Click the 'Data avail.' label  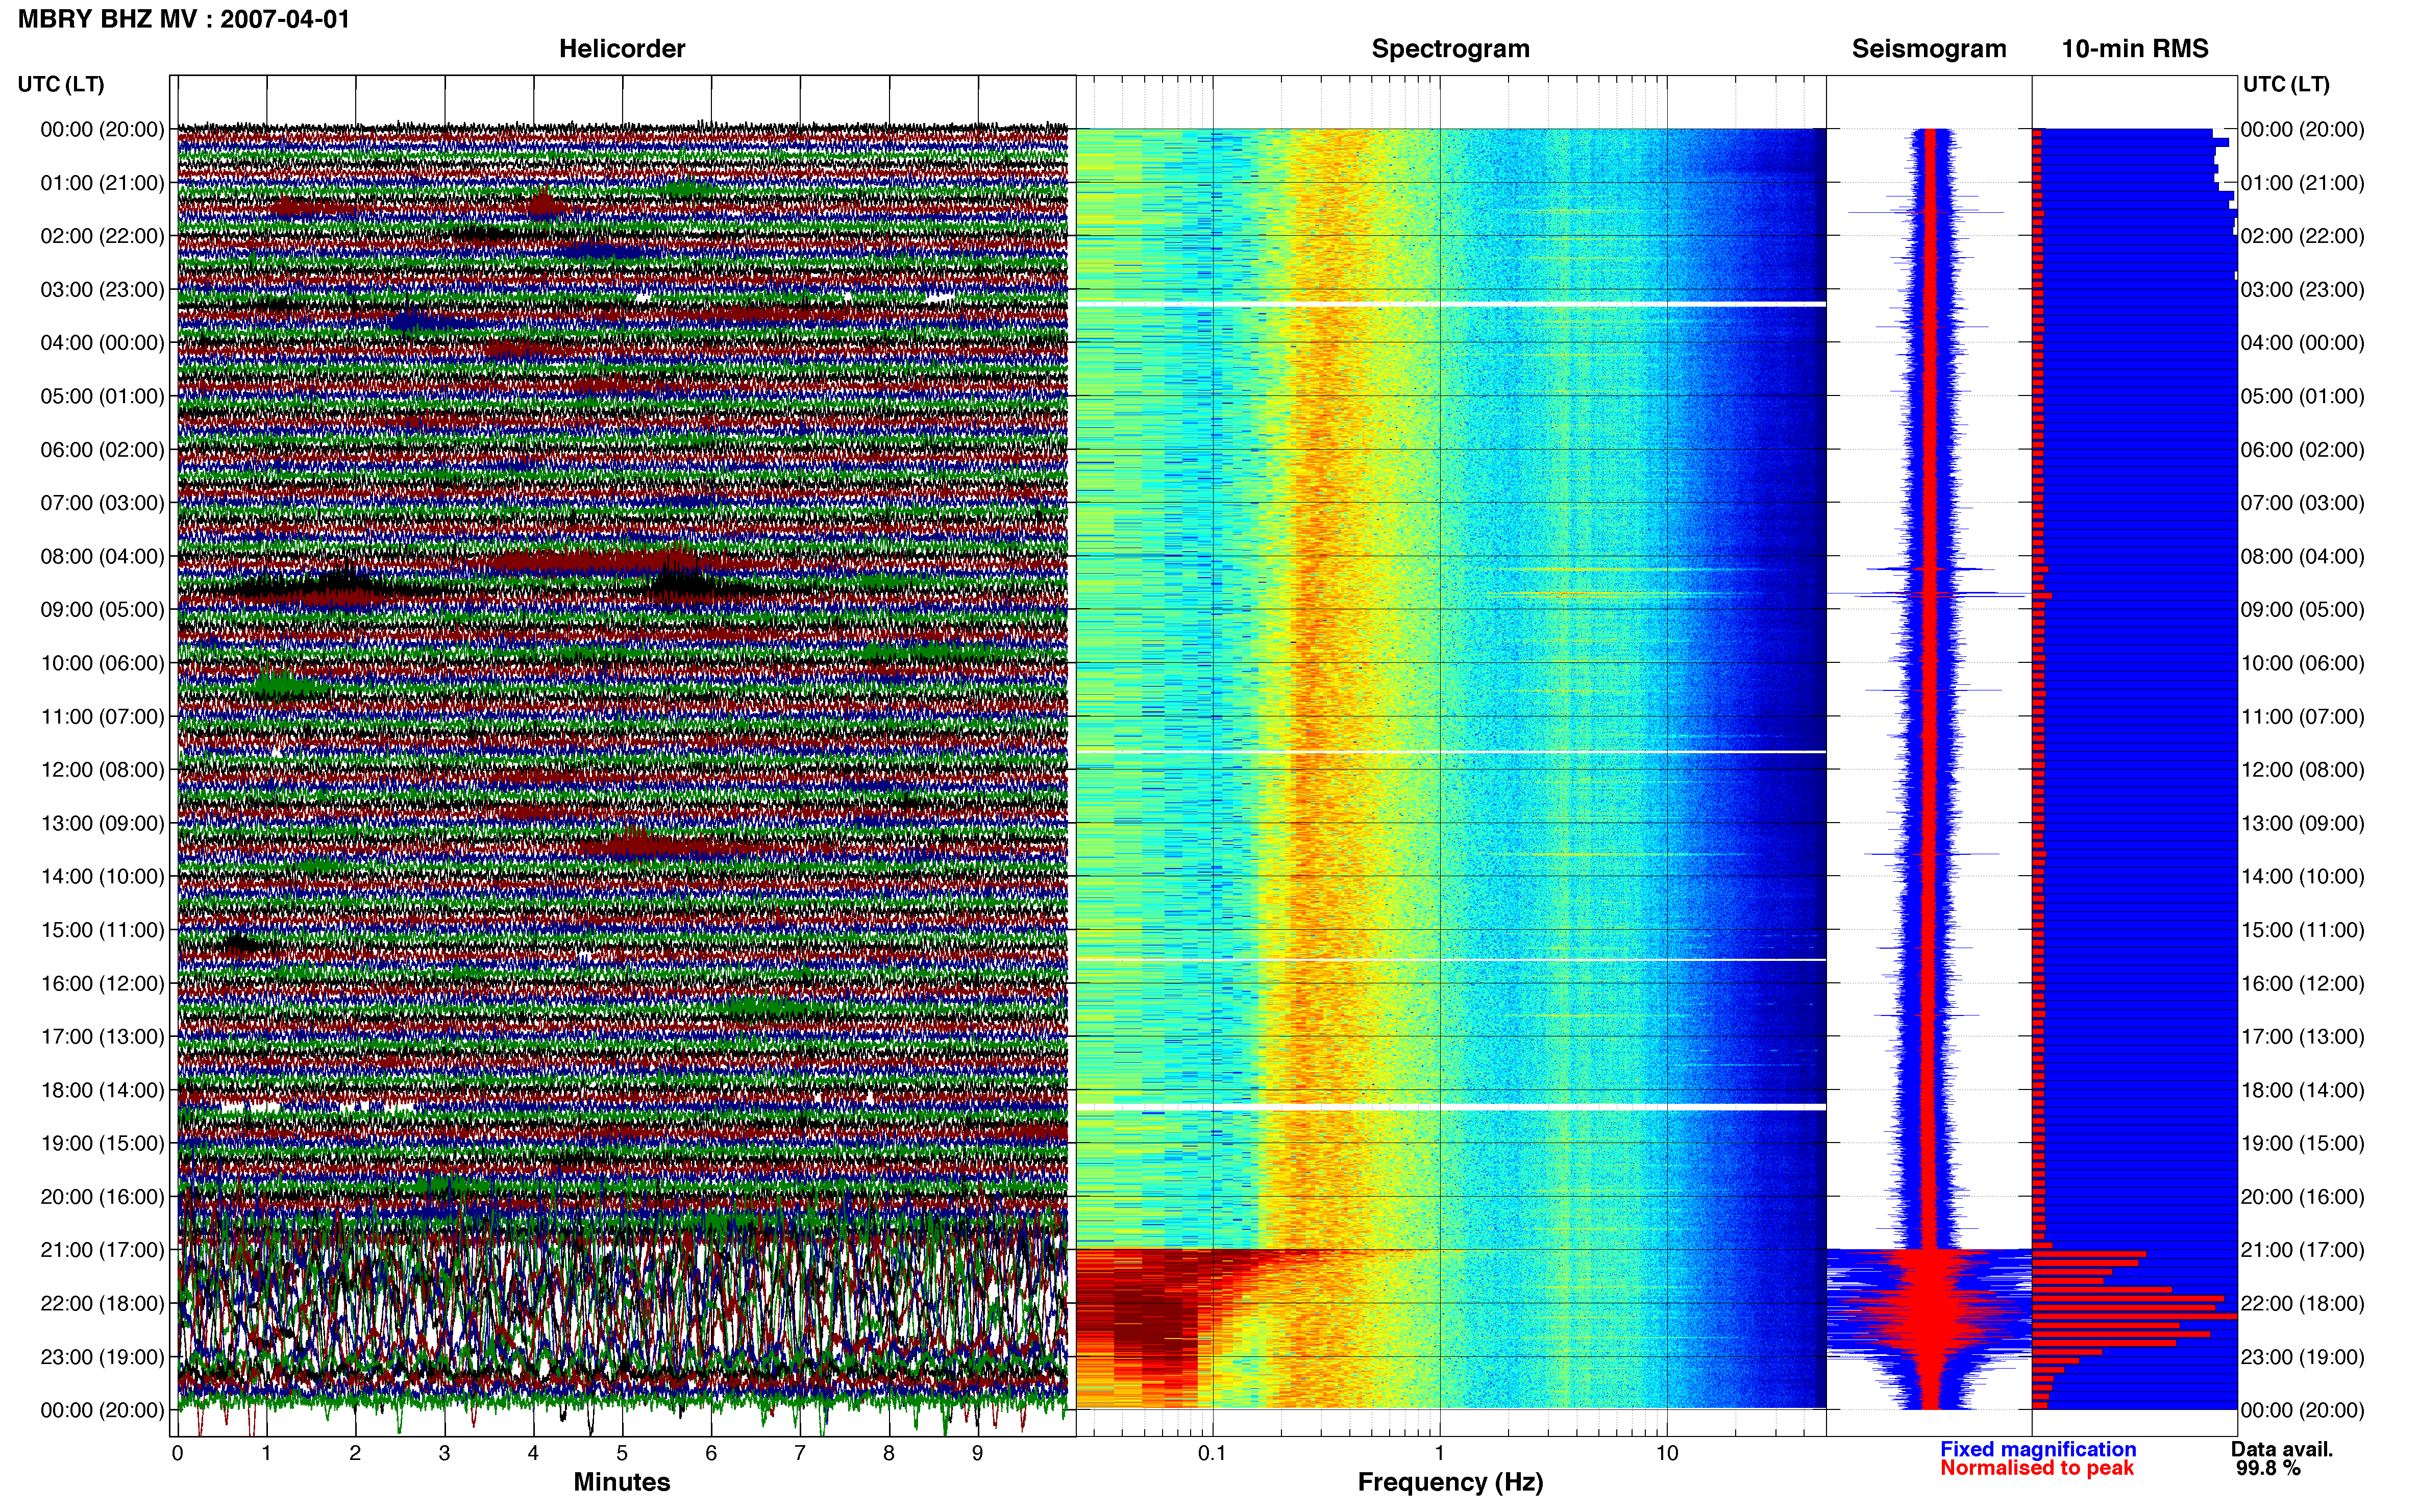point(2282,1449)
